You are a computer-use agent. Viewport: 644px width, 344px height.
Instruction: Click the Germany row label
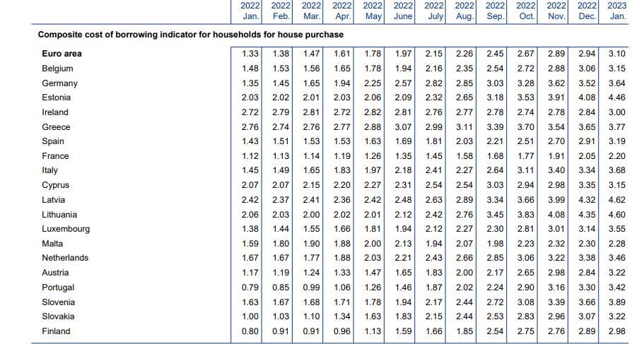tap(59, 83)
